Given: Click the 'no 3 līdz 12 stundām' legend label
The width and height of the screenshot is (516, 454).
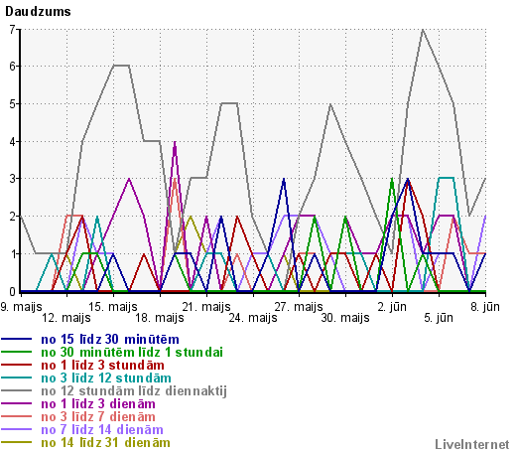Looking at the screenshot, I should click(106, 378).
